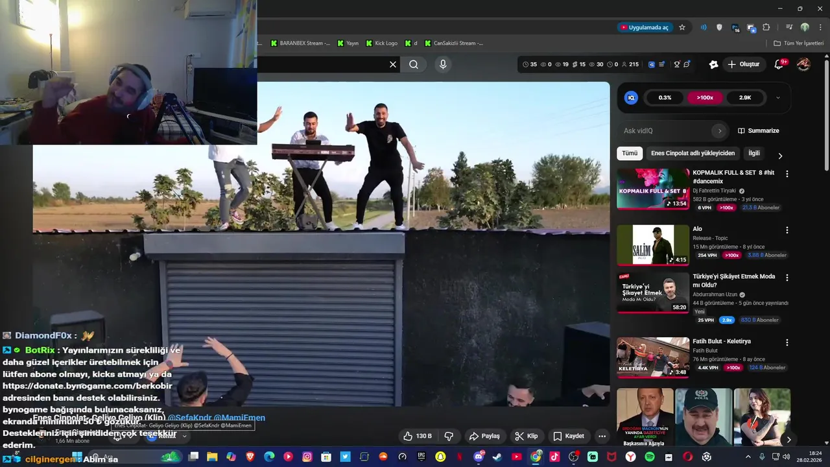Open the Alo video thumbnail
This screenshot has height=467, width=830.
pyautogui.click(x=652, y=245)
